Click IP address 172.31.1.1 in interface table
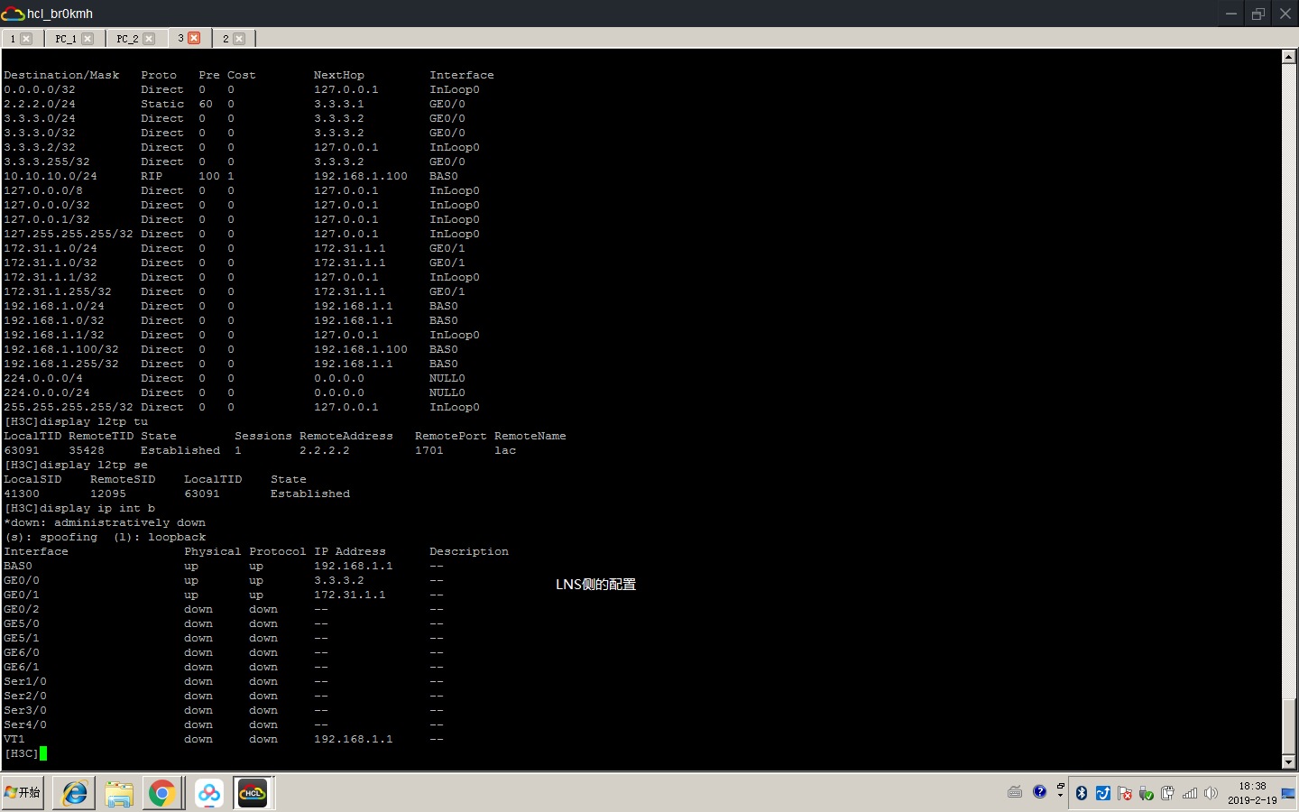The image size is (1299, 812). [x=350, y=595]
